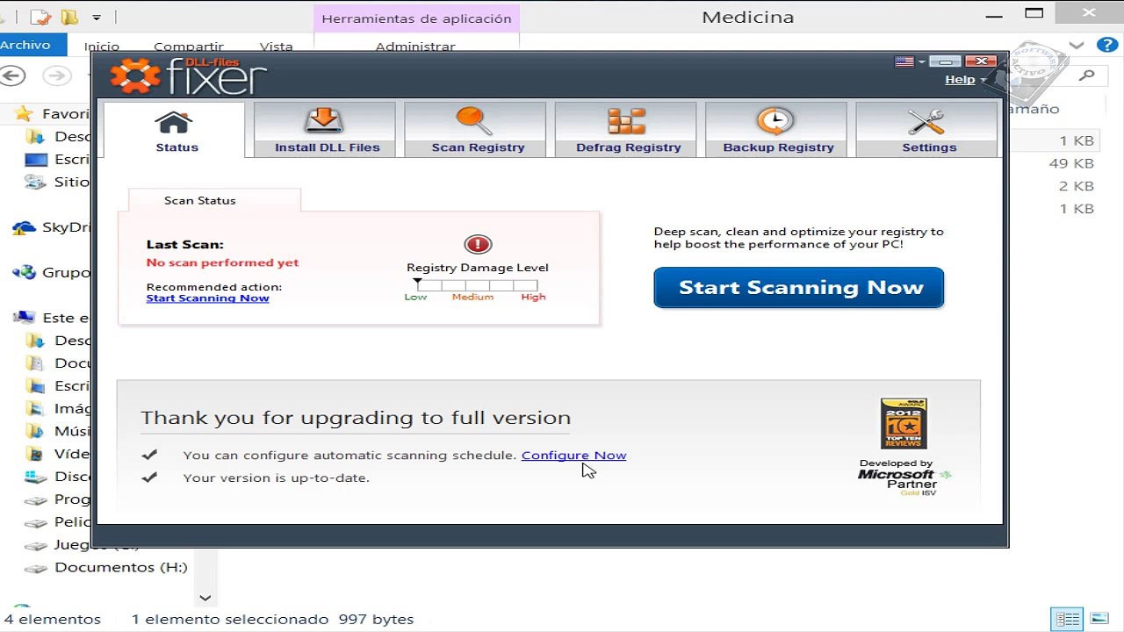Open the Inicio ribbon tab in Explorer
This screenshot has width=1124, height=632.
coord(102,47)
